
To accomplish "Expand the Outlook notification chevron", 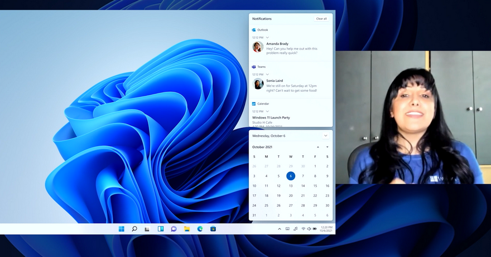I will [x=267, y=37].
